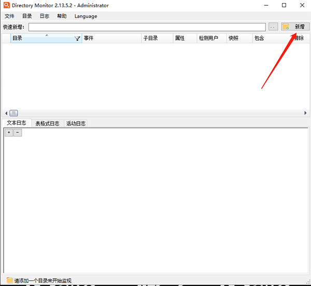Viewport: 311px width, 286px height.
Task: Click the 快照 column header
Action: pyautogui.click(x=239, y=38)
